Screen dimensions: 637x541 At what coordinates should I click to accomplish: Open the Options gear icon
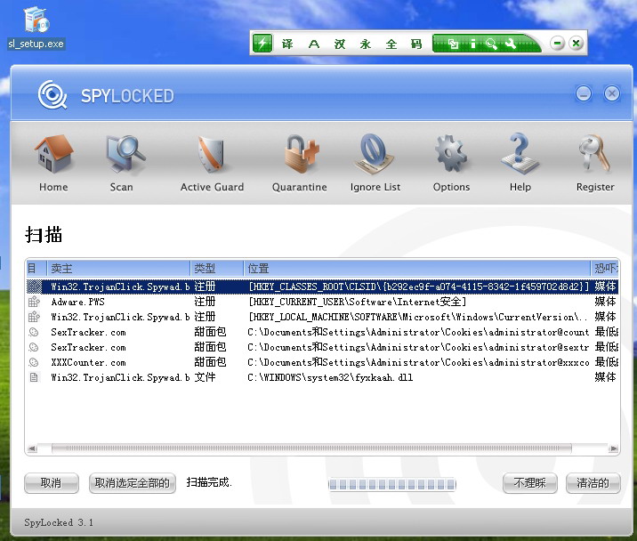(450, 154)
